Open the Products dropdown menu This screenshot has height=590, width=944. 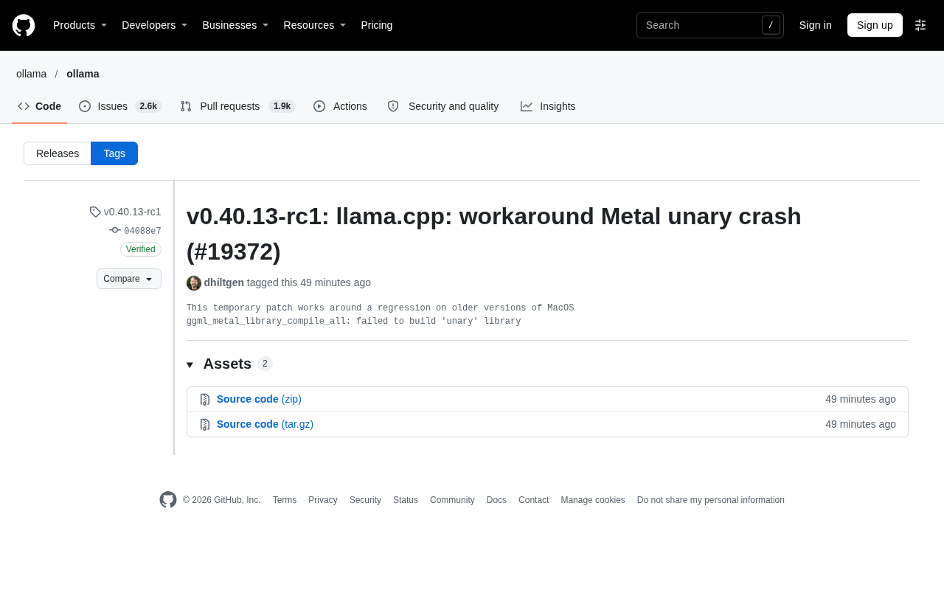point(80,25)
